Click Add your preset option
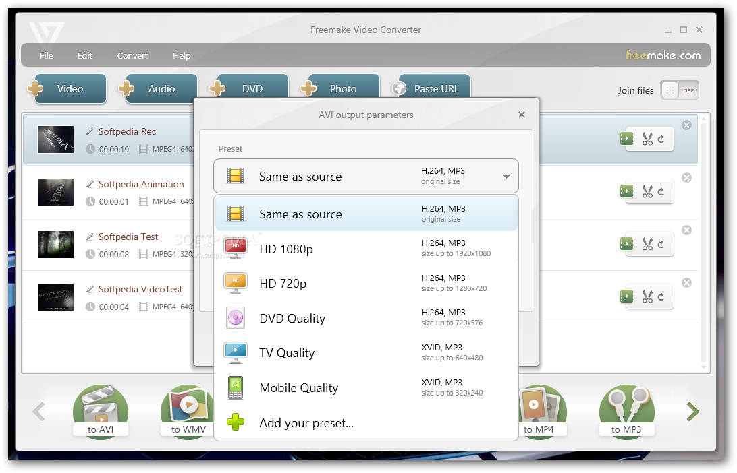The height and width of the screenshot is (473, 737). click(x=366, y=422)
